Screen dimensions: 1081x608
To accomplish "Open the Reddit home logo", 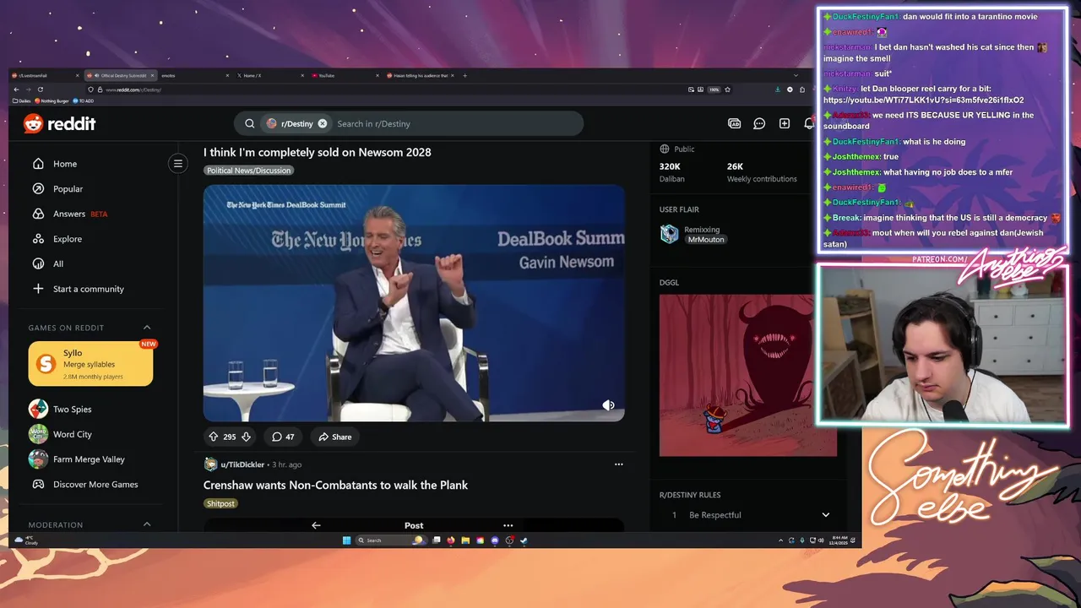I will coord(59,123).
